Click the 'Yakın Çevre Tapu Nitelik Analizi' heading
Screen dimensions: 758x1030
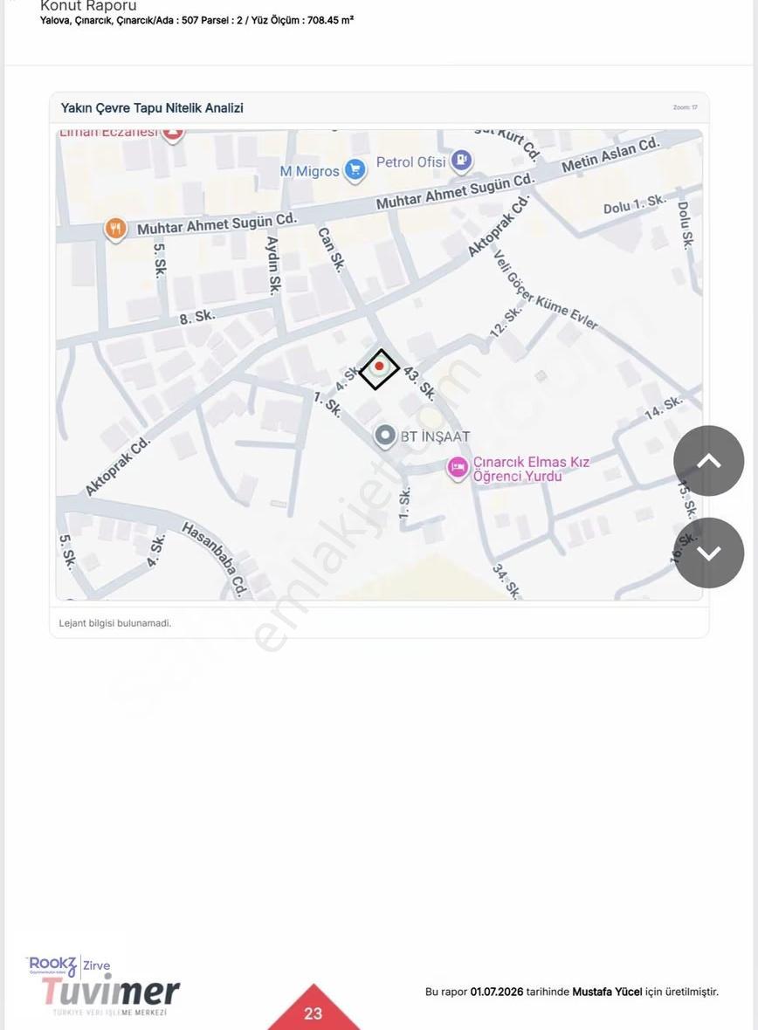coord(152,107)
